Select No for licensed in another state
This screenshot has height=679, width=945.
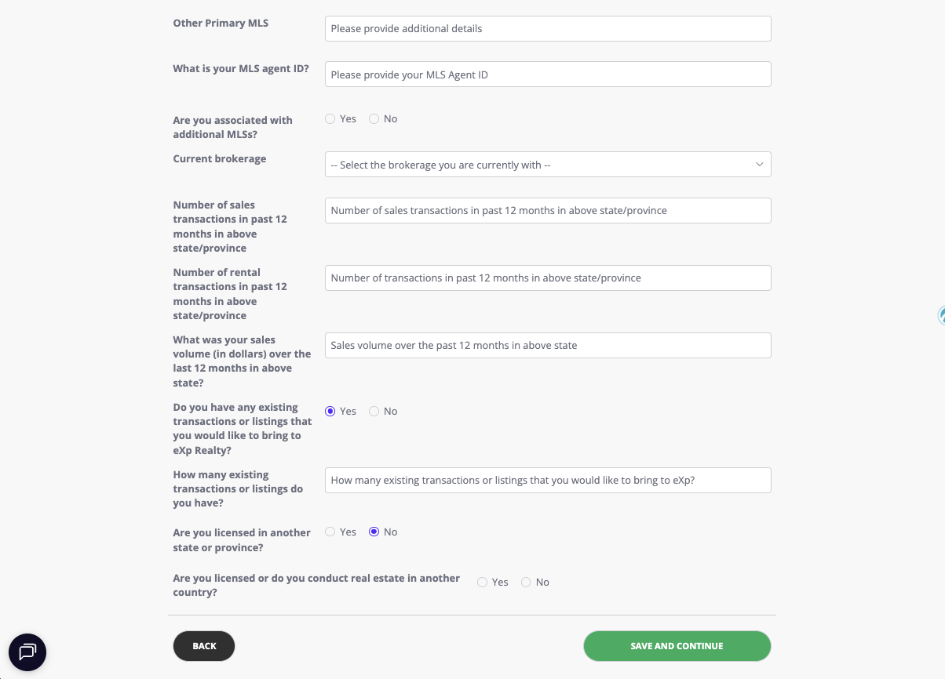pos(374,532)
